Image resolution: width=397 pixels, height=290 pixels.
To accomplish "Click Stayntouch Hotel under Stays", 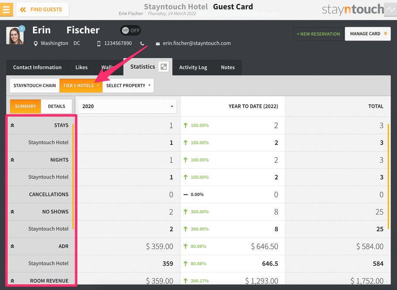I will pyautogui.click(x=48, y=143).
